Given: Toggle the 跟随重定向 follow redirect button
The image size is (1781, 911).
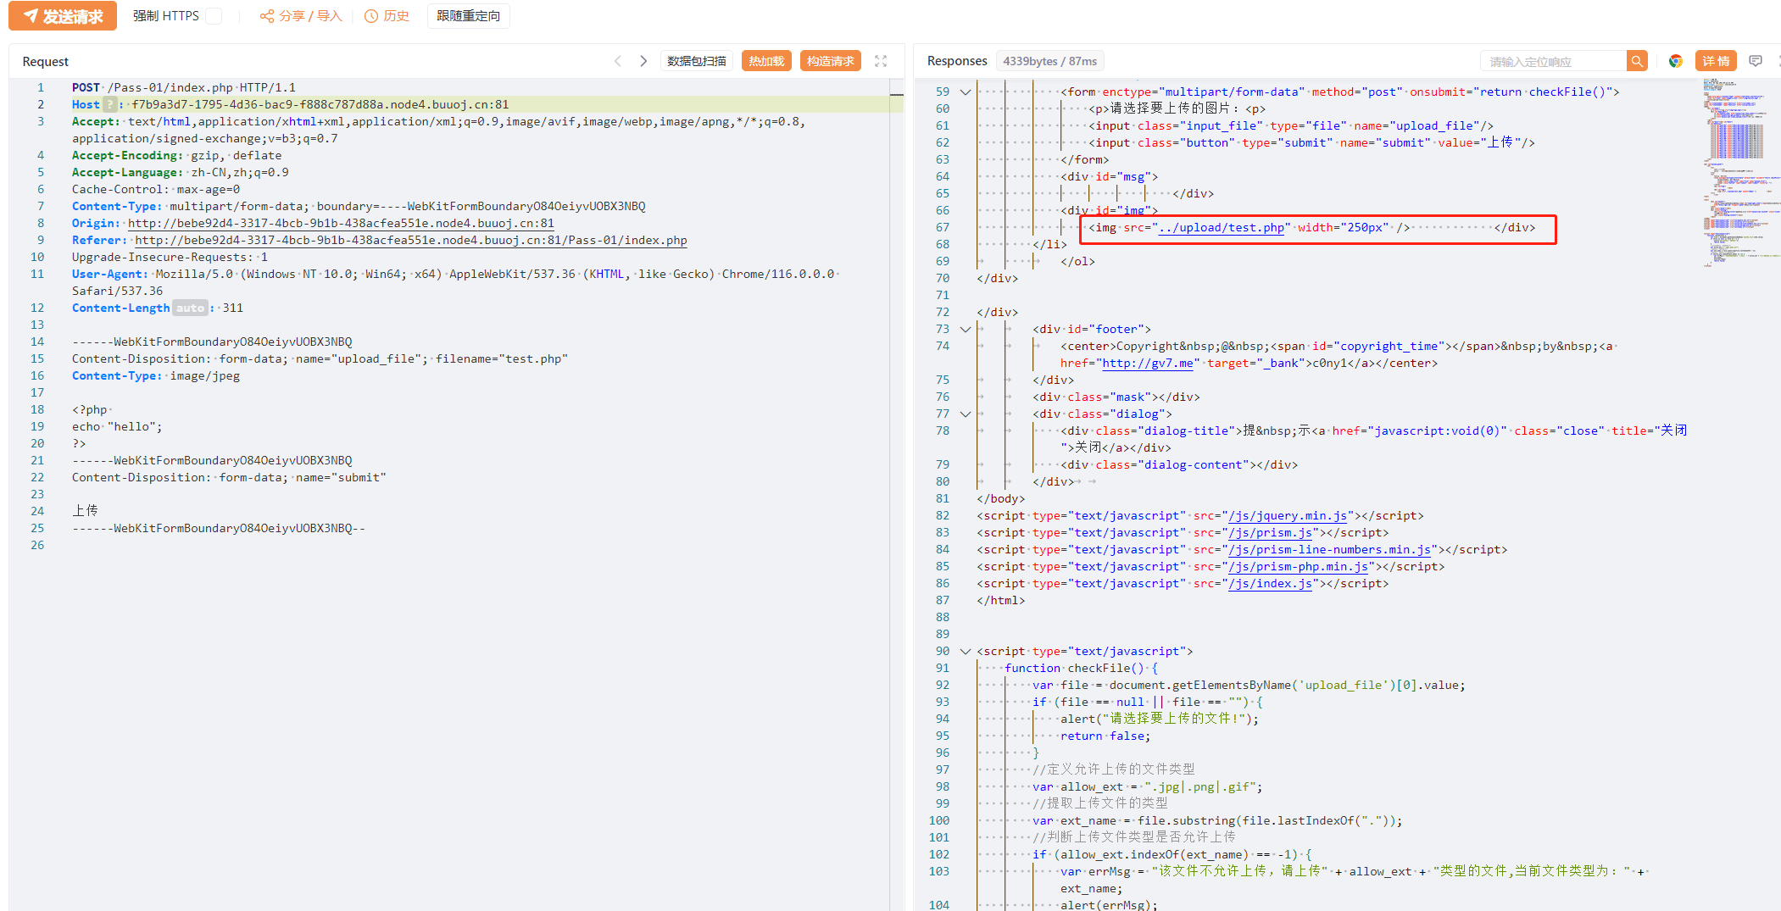Looking at the screenshot, I should (469, 16).
